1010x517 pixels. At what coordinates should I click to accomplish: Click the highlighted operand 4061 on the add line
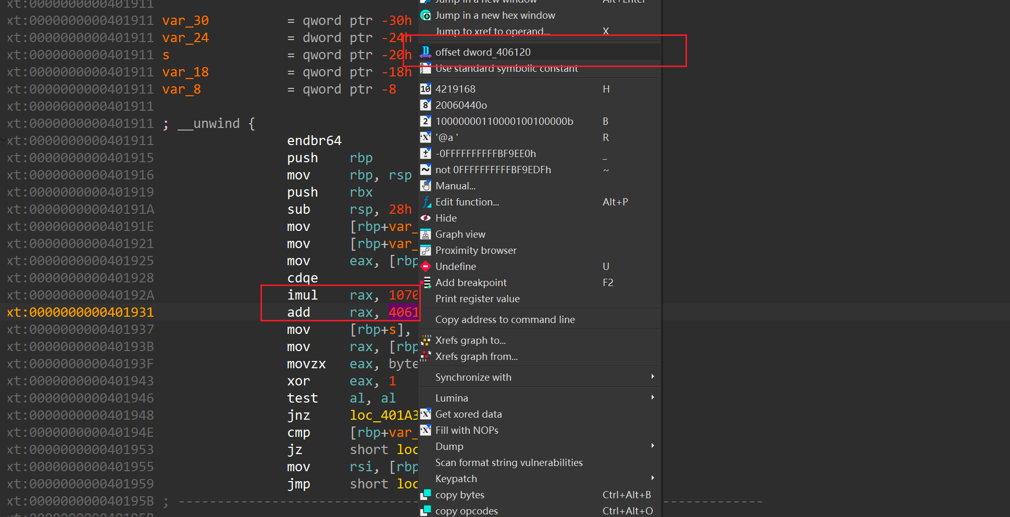tap(403, 312)
